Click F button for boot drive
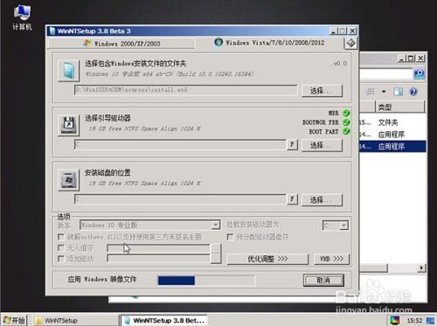437x326 pixels. click(292, 144)
